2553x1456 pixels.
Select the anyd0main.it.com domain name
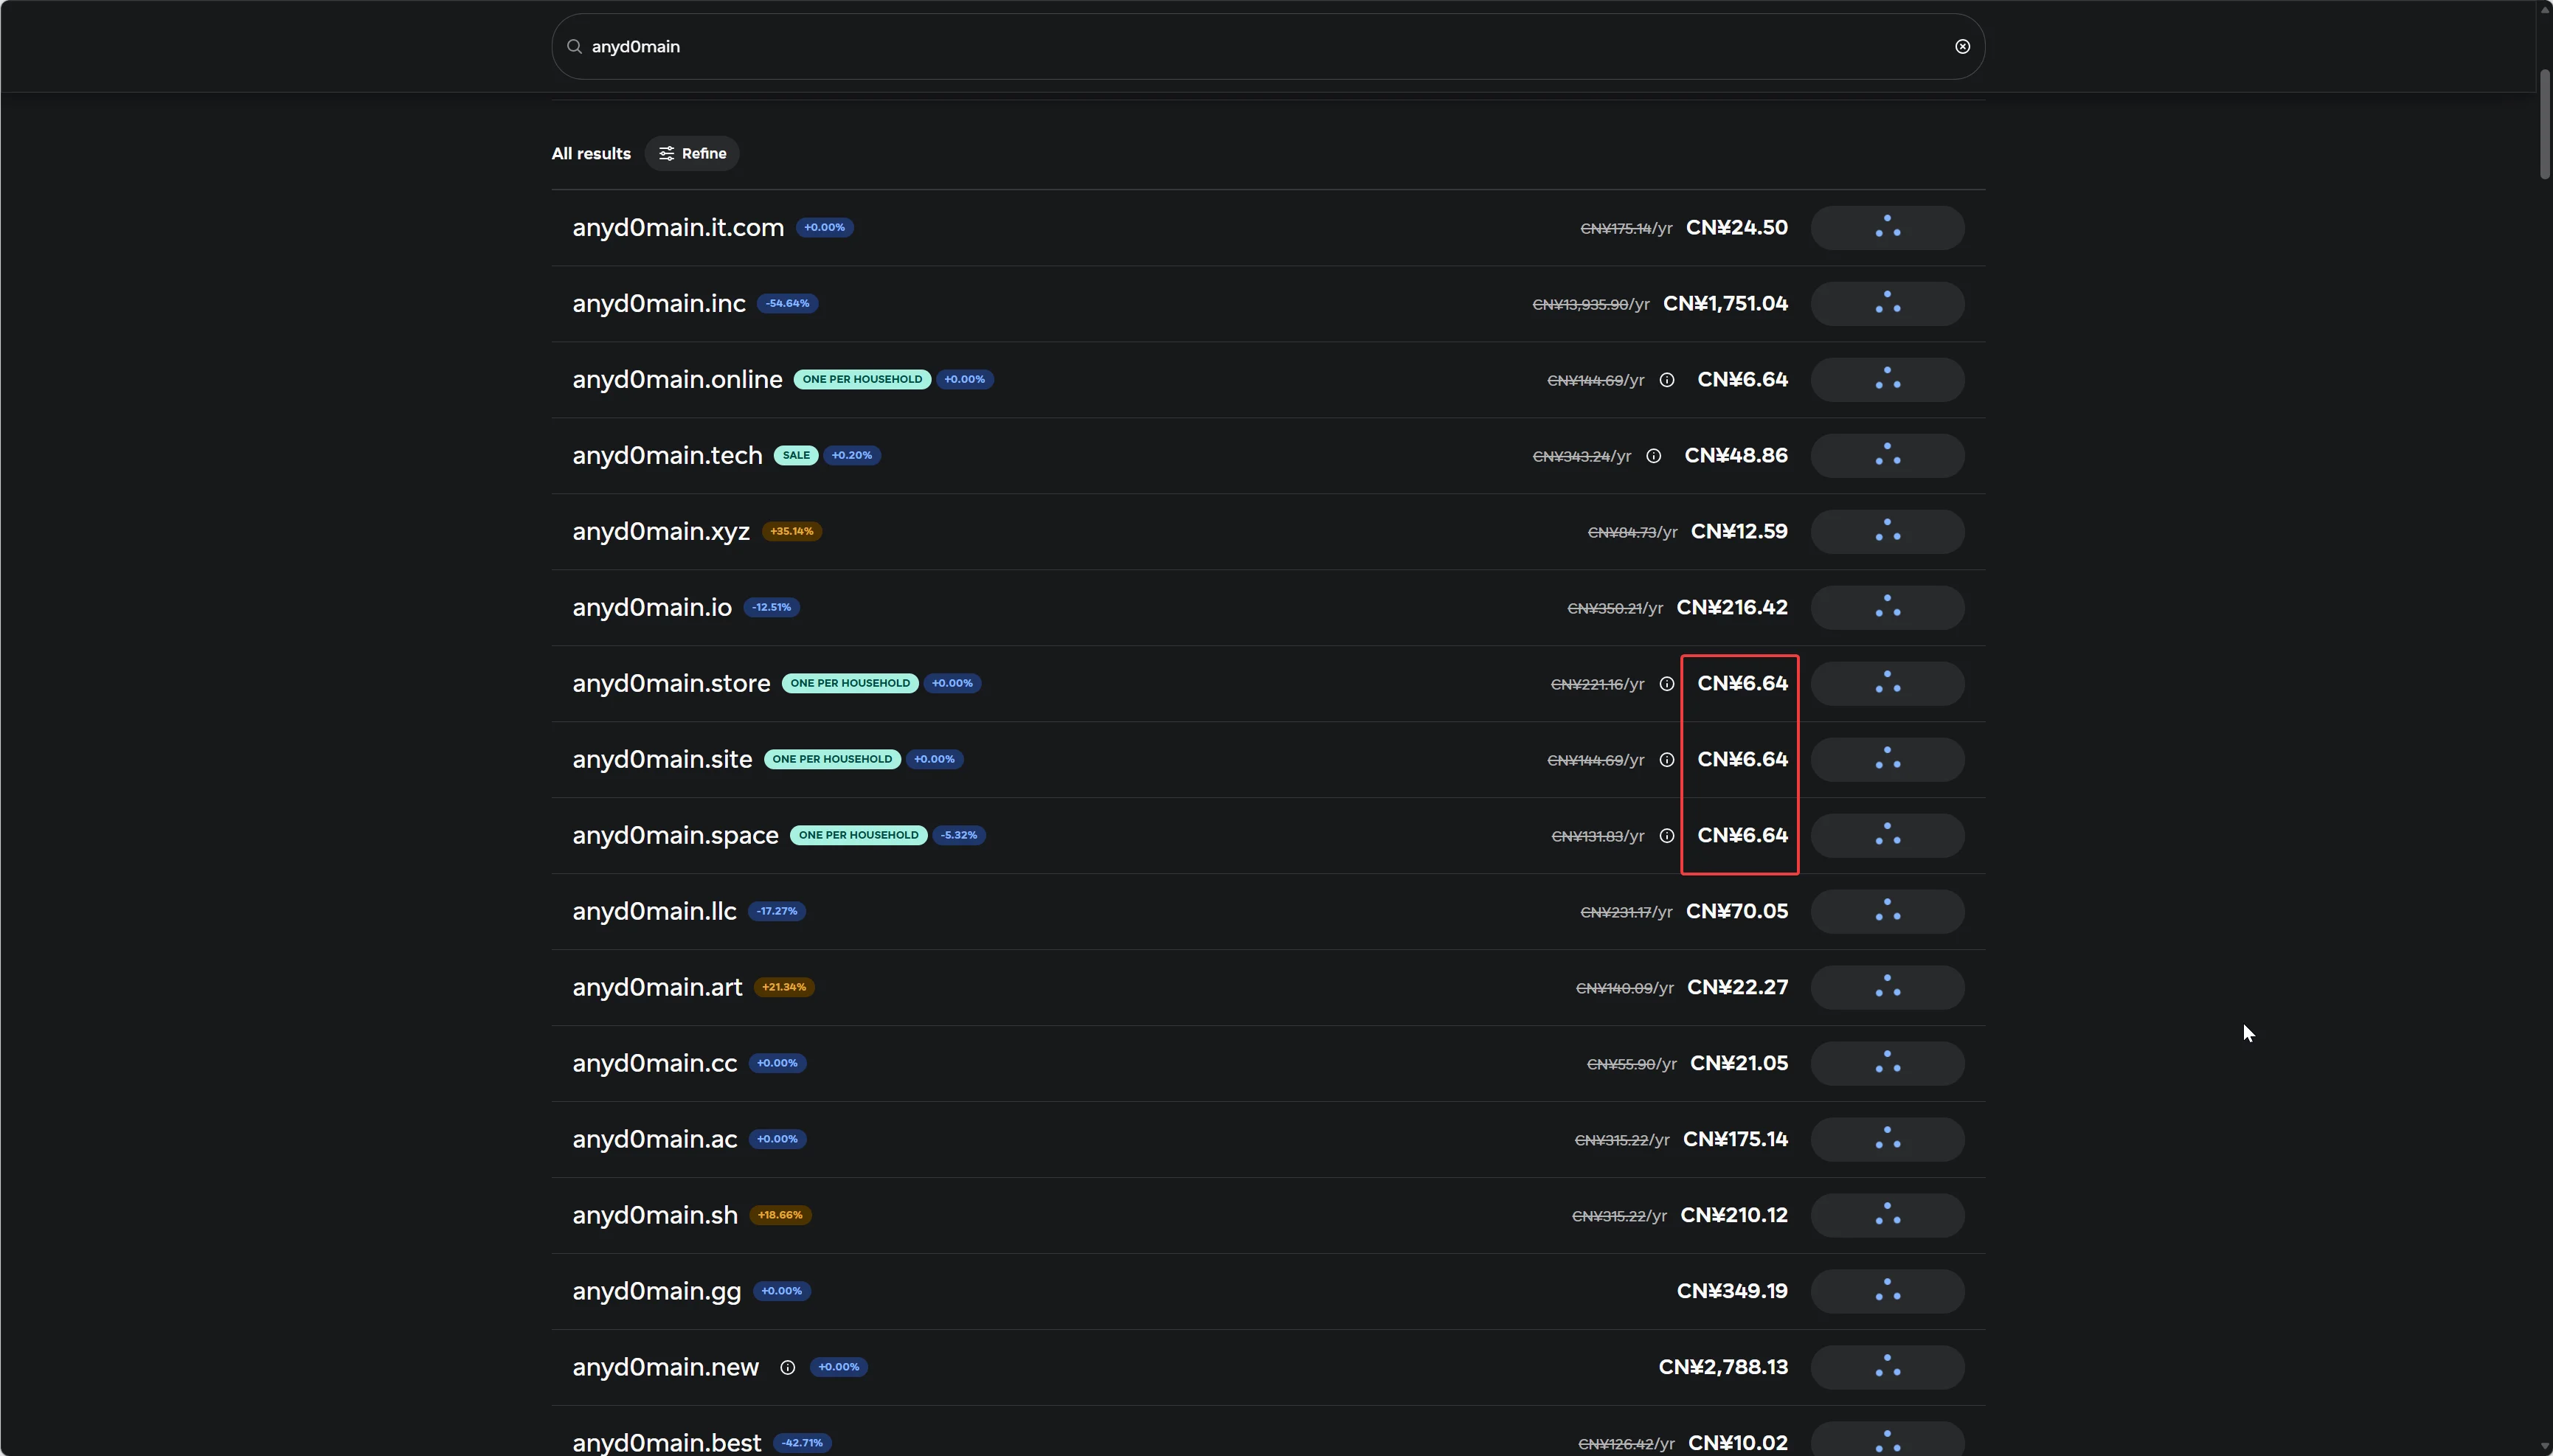tap(678, 228)
